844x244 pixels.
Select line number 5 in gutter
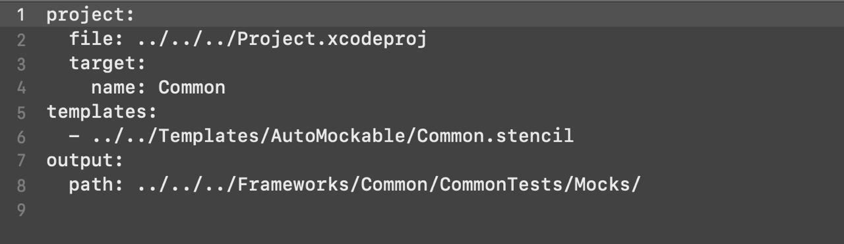pyautogui.click(x=21, y=112)
